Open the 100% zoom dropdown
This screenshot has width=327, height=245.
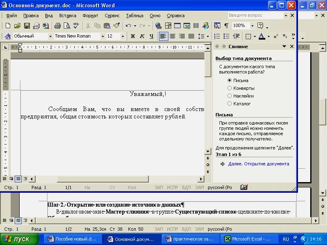pyautogui.click(x=252, y=26)
